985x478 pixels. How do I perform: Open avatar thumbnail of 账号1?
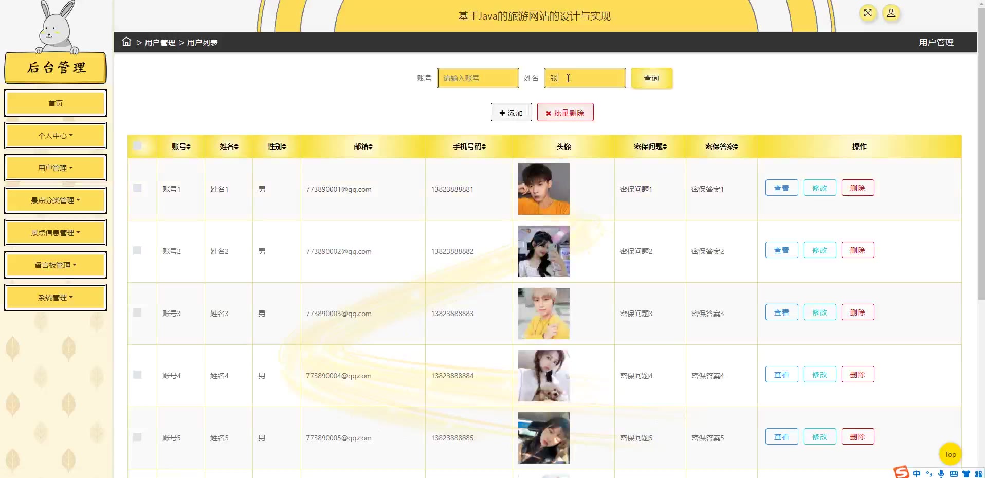[543, 189]
